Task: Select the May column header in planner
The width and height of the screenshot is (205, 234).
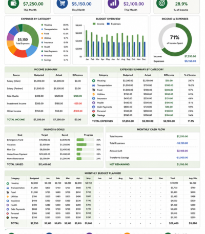Action: [x=88, y=178]
